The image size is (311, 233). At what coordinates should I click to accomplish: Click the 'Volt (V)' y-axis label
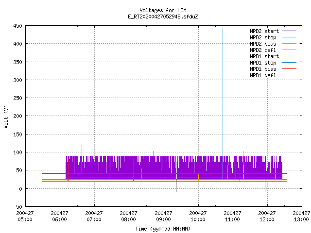[6, 116]
